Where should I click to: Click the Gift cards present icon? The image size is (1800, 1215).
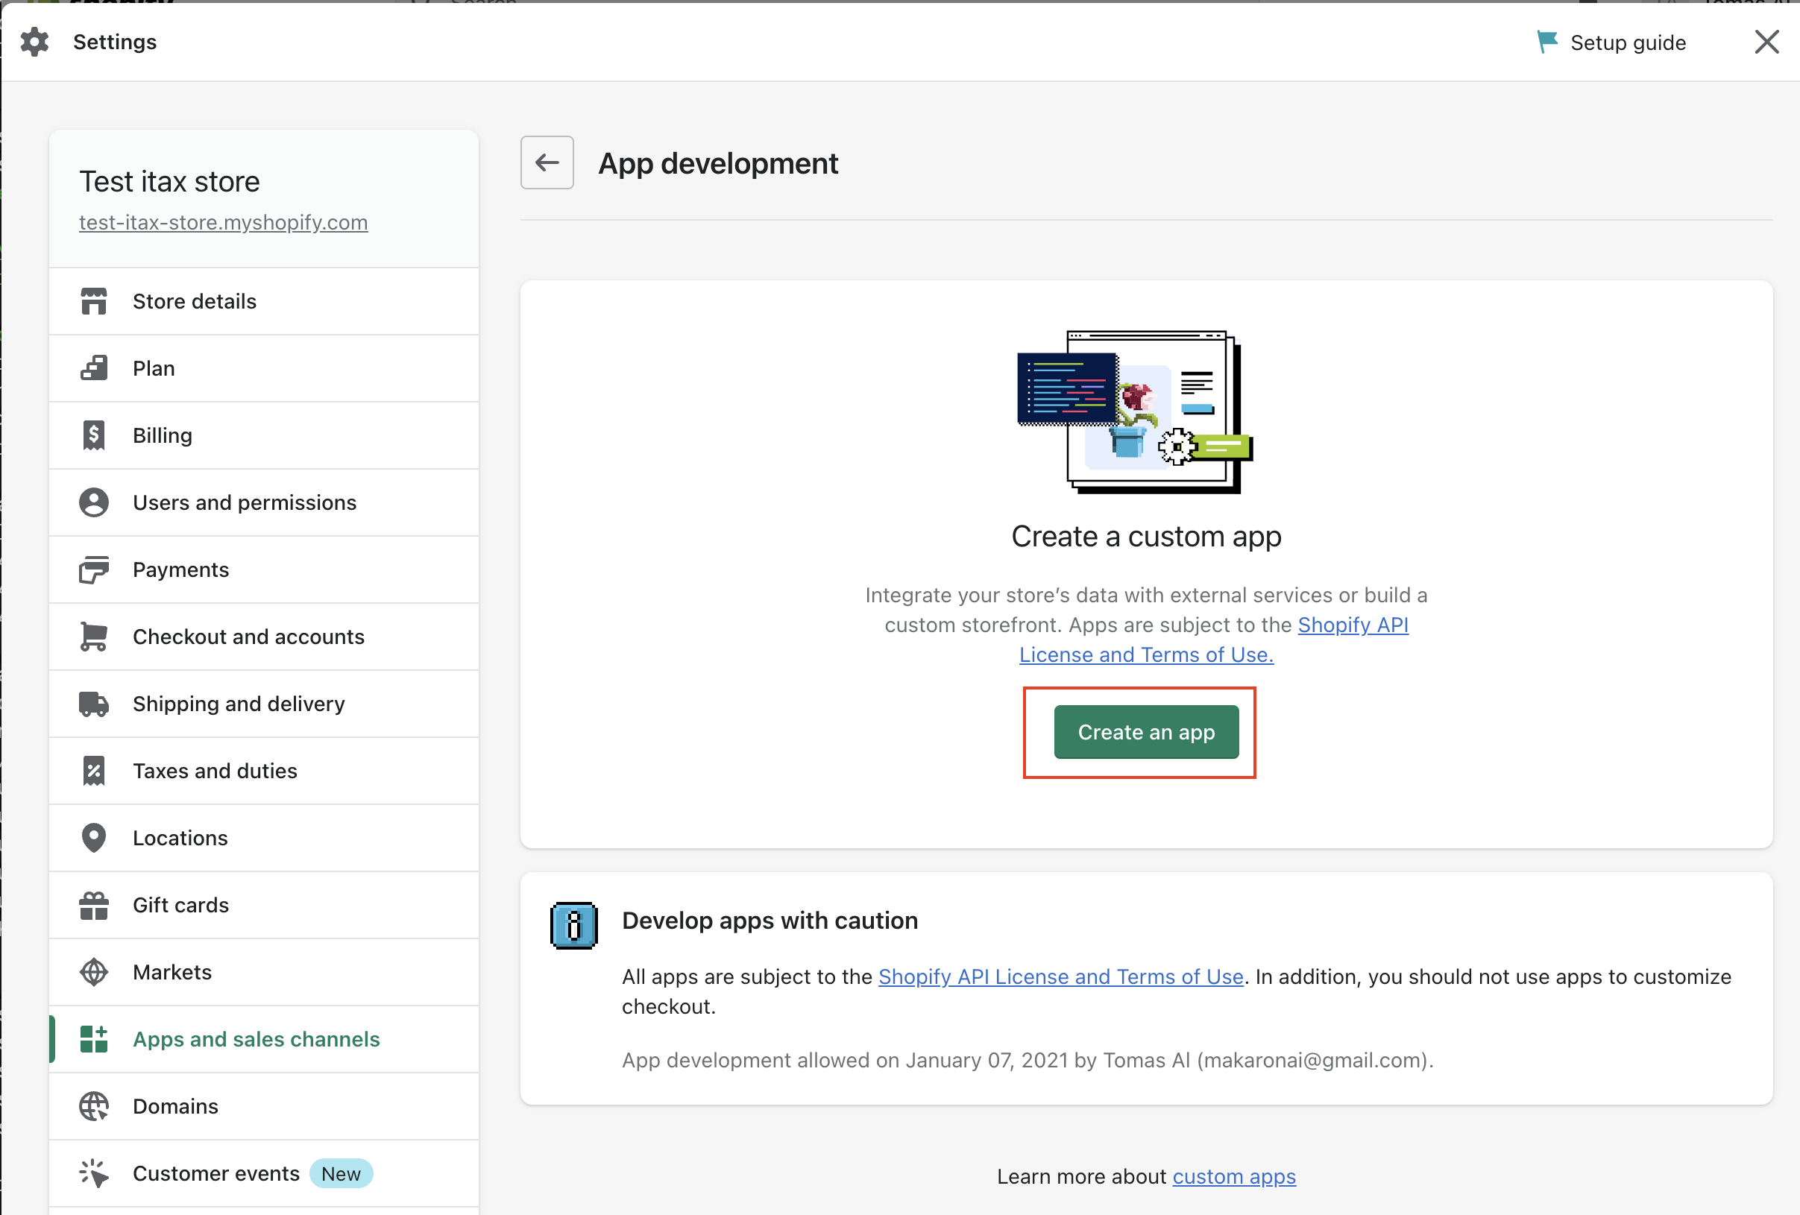(94, 905)
